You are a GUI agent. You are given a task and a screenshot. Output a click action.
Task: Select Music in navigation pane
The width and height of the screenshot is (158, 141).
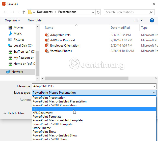[x=18, y=33]
